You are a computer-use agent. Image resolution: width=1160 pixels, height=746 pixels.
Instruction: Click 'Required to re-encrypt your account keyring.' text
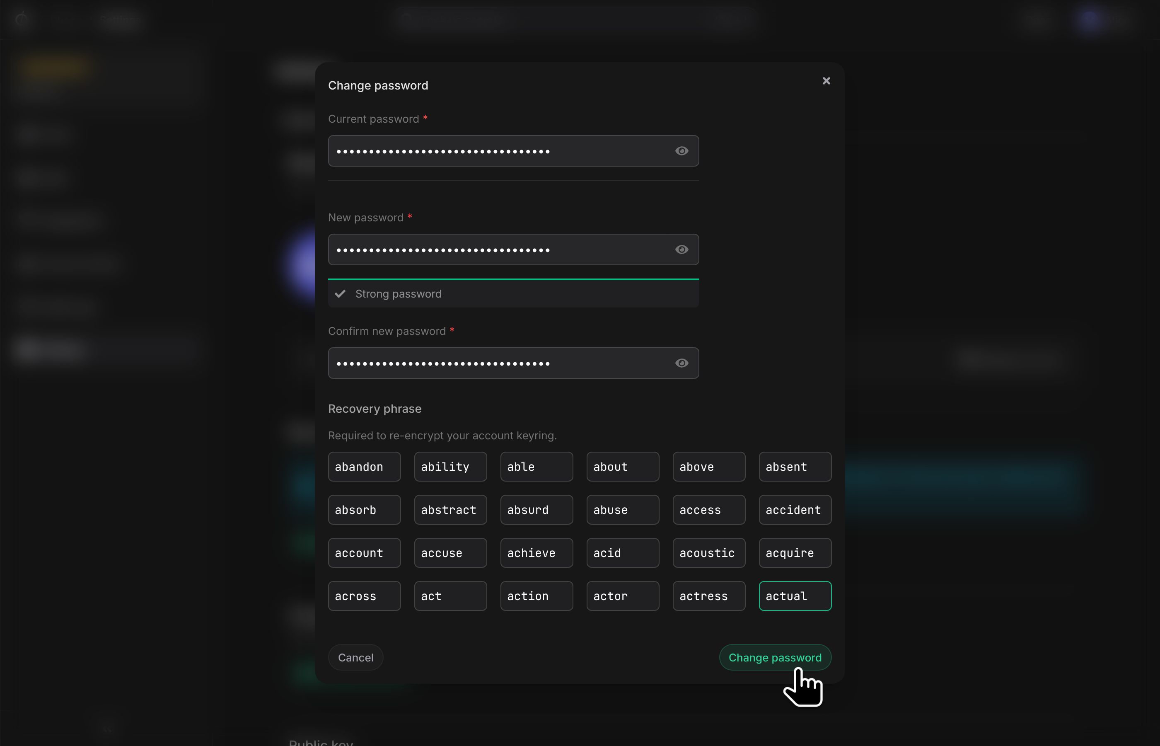[442, 436]
